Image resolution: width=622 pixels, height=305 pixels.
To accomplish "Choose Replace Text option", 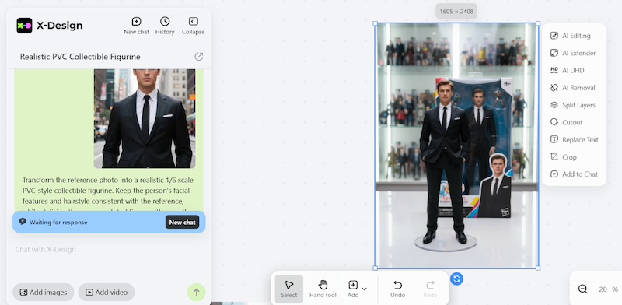I will [x=575, y=140].
